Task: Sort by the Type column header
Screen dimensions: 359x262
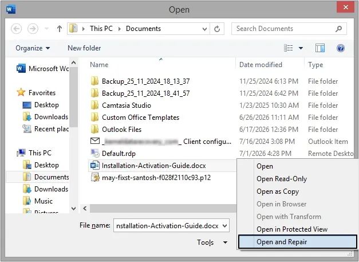Action: click(315, 65)
